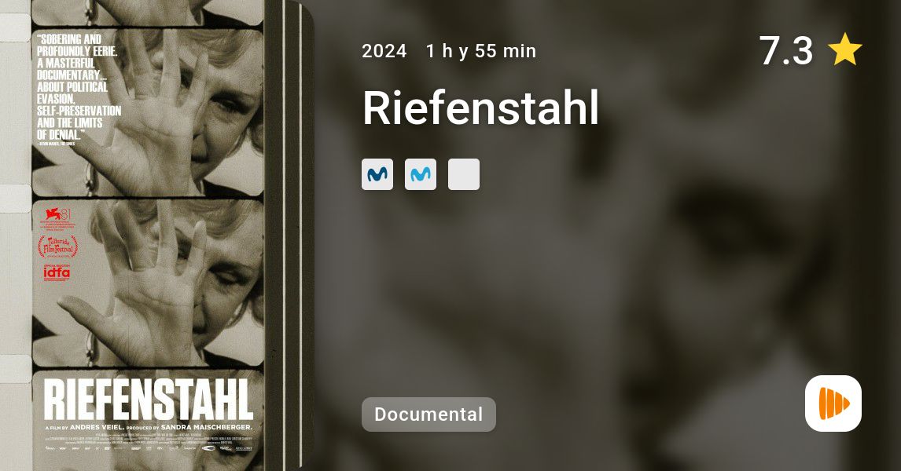The height and width of the screenshot is (471, 901).
Task: Click the 2024 release year
Action: (384, 51)
